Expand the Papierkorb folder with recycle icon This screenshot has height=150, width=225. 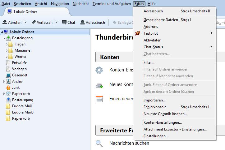pos(4,94)
